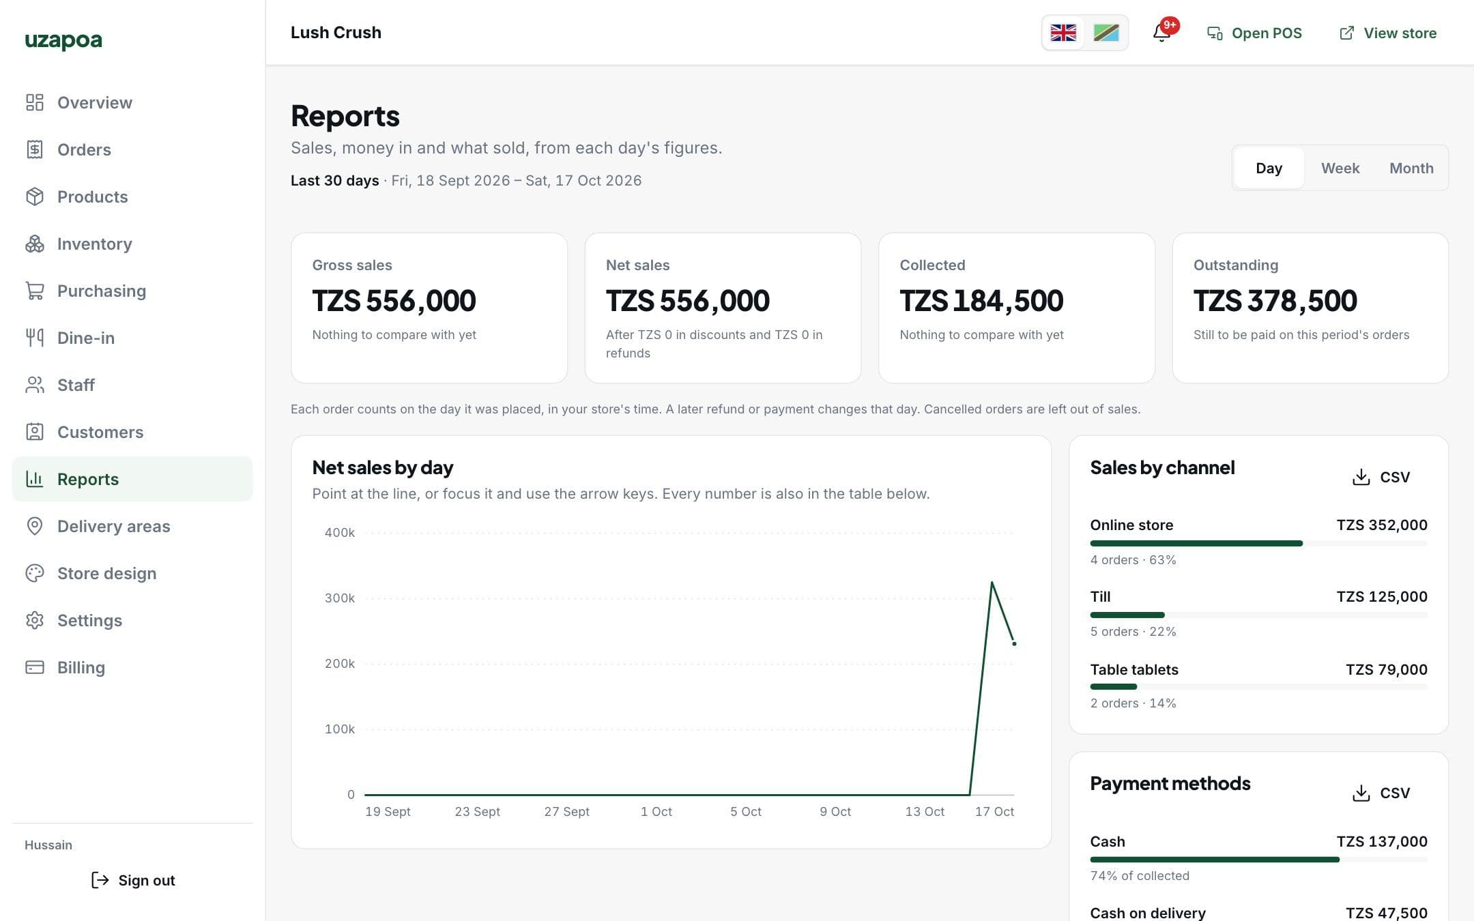The width and height of the screenshot is (1474, 921).
Task: Click Cash payment progress bar
Action: (x=1258, y=860)
